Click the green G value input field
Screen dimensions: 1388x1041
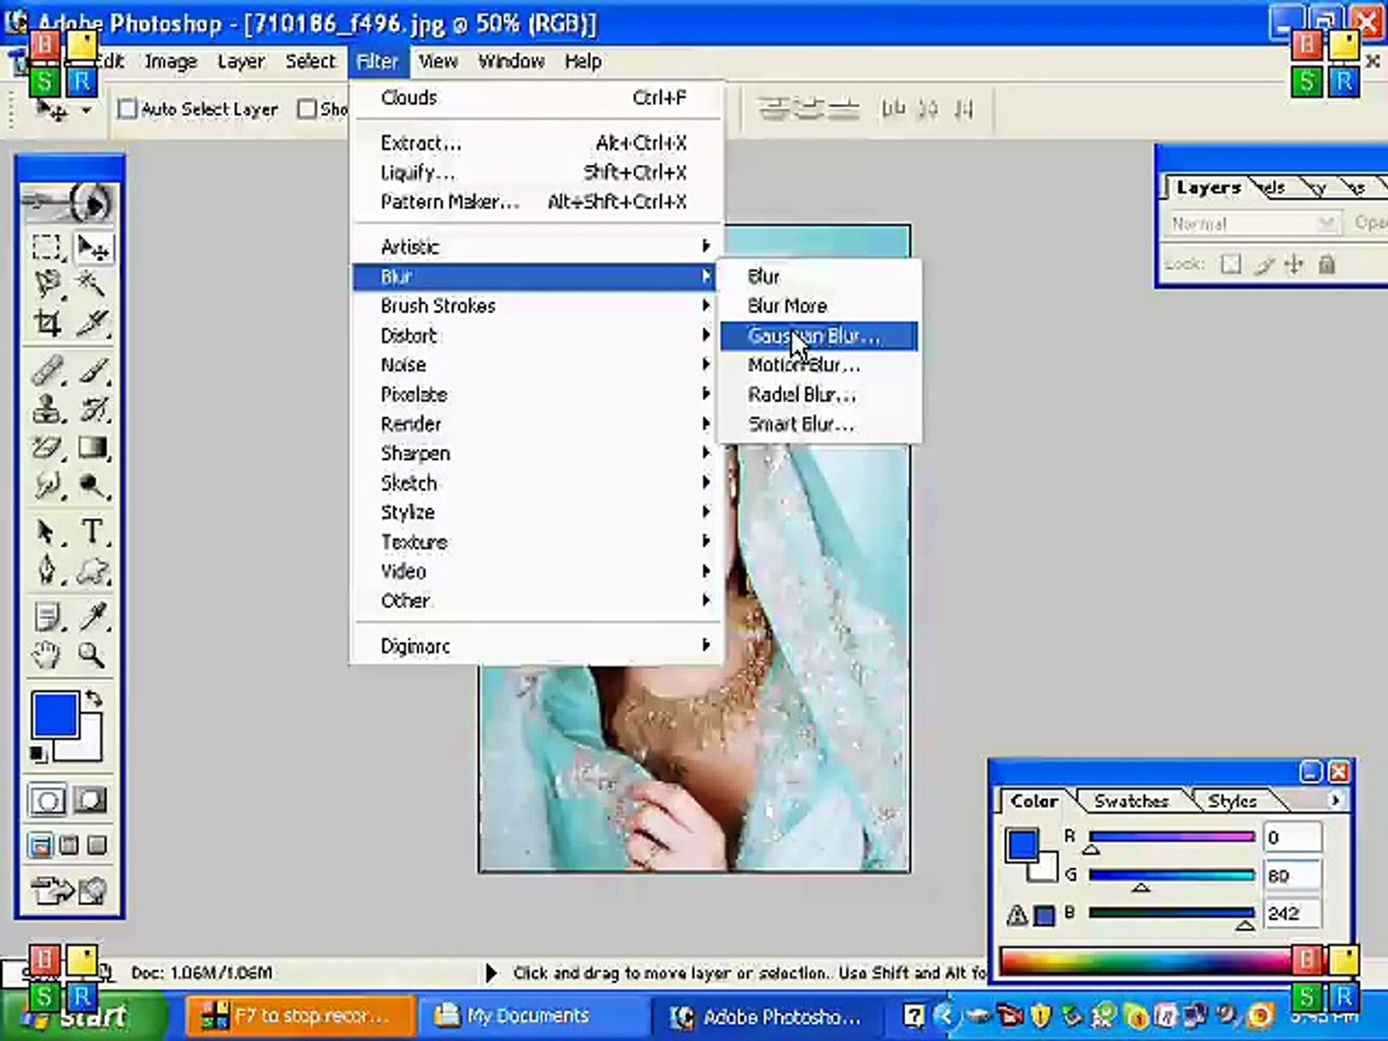(x=1292, y=875)
